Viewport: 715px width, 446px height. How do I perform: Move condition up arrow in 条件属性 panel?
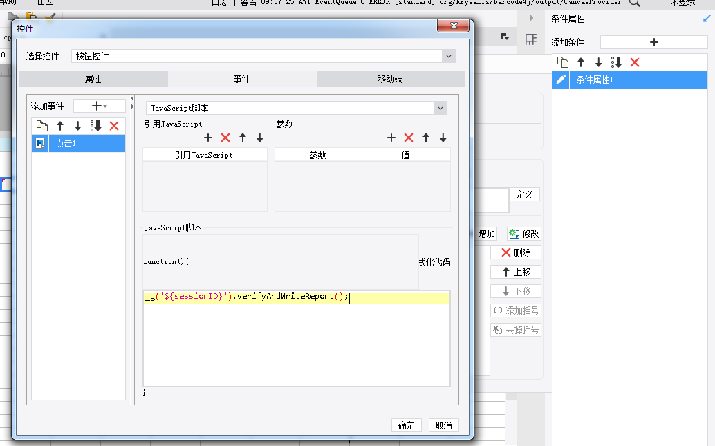coord(581,62)
